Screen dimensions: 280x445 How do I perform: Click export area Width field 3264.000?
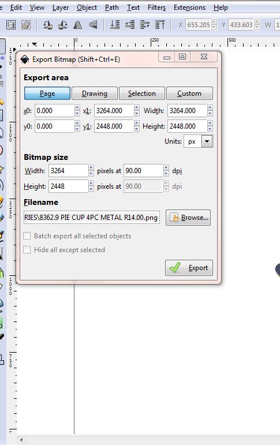187,110
